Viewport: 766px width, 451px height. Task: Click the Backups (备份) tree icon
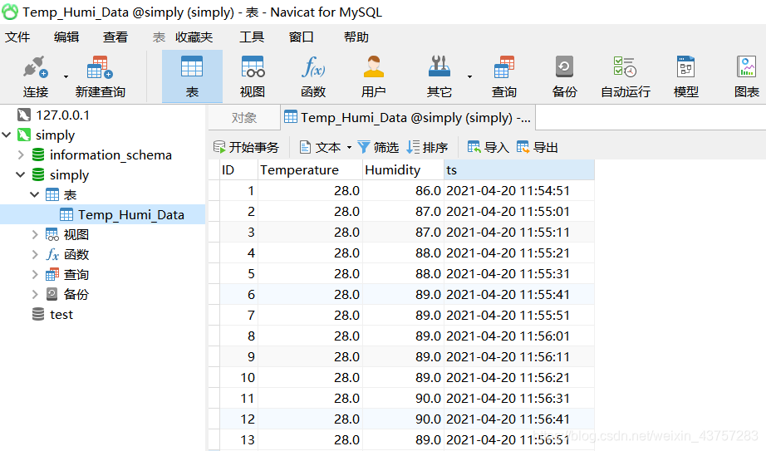coord(52,295)
